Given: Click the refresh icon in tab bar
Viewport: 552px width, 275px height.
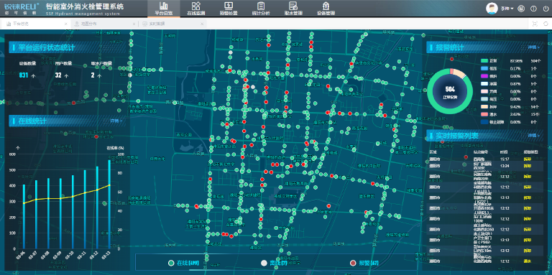Looking at the screenshot, I should click(546, 24).
